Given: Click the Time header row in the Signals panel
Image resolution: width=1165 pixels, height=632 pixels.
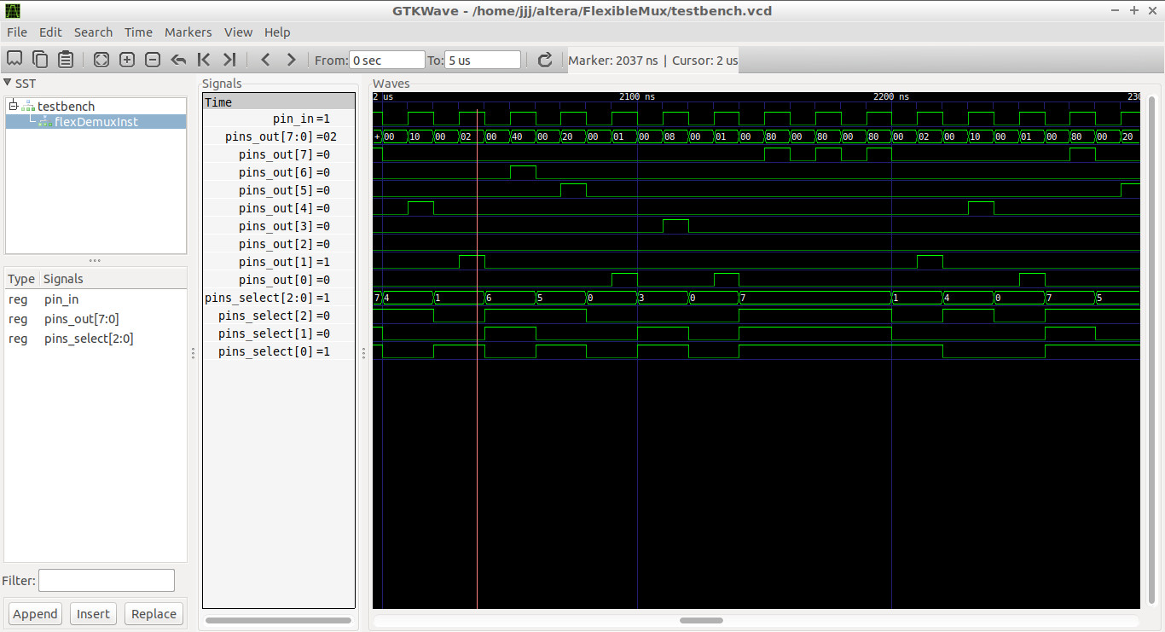Looking at the screenshot, I should pyautogui.click(x=279, y=101).
